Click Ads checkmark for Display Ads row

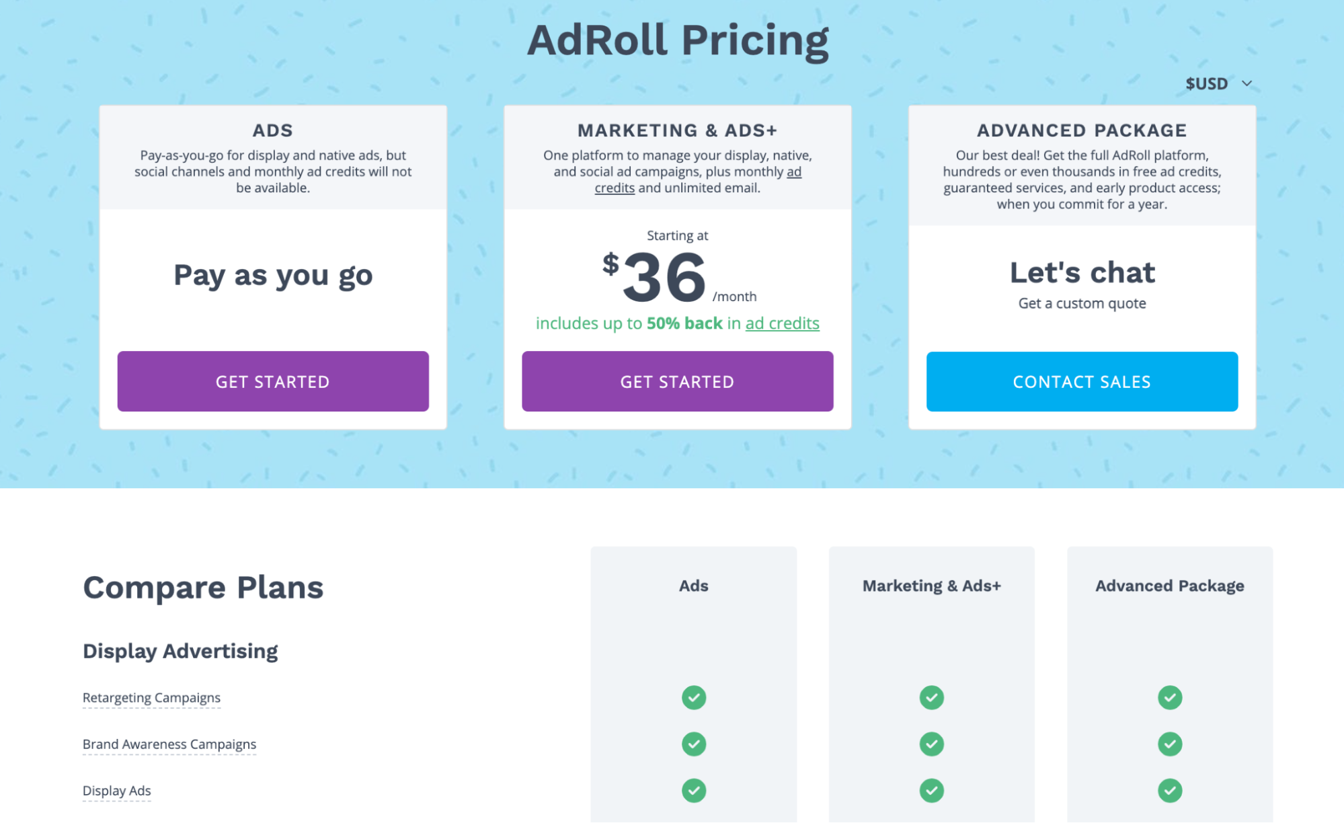[x=694, y=791]
